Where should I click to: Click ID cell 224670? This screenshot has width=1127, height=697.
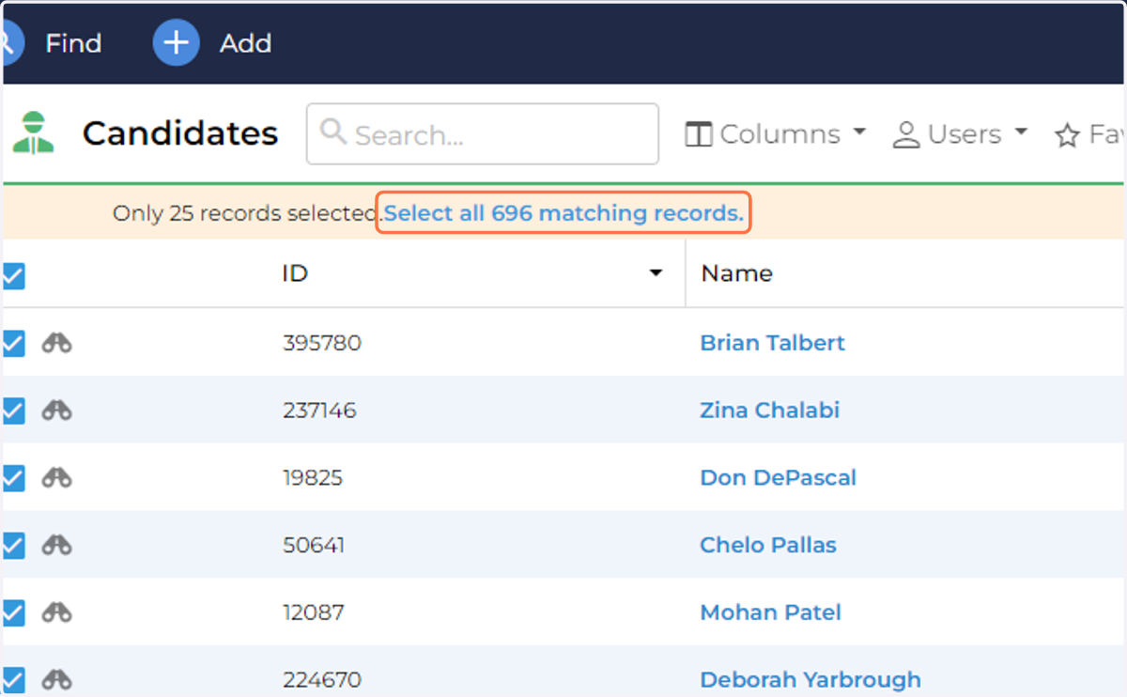point(322,679)
